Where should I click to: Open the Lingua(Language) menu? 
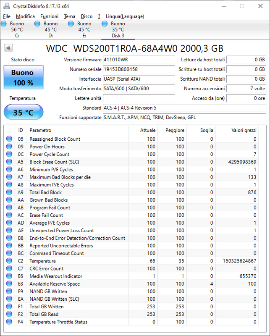[x=125, y=16]
